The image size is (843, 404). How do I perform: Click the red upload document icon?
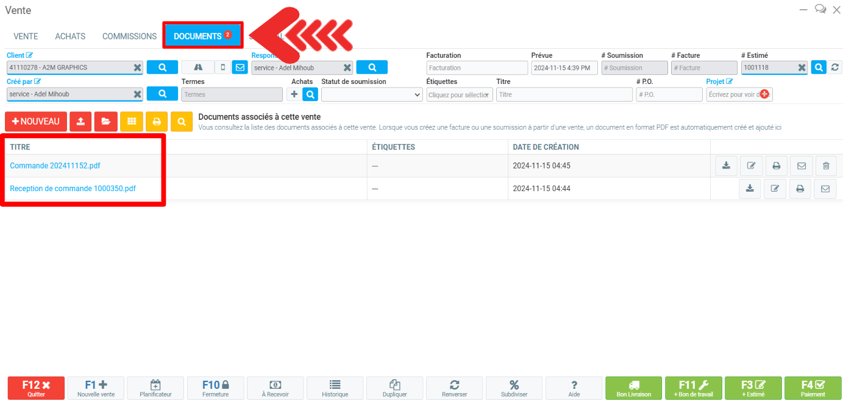(x=80, y=122)
